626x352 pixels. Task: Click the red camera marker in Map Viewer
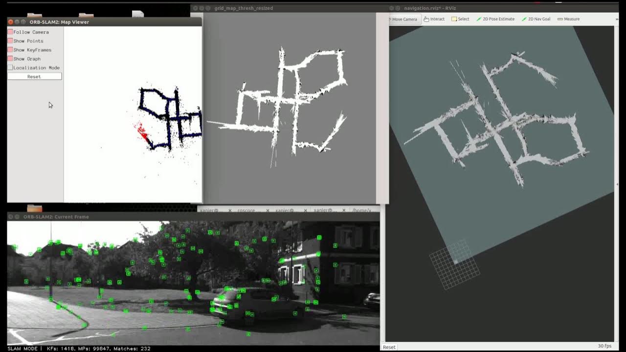point(142,132)
